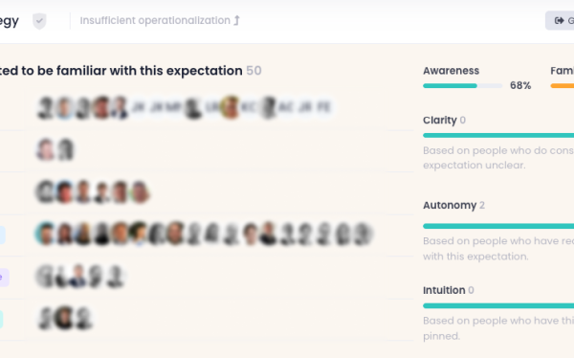Open Insufficient operationalization parent link
This screenshot has width=574, height=358.
pyautogui.click(x=155, y=20)
